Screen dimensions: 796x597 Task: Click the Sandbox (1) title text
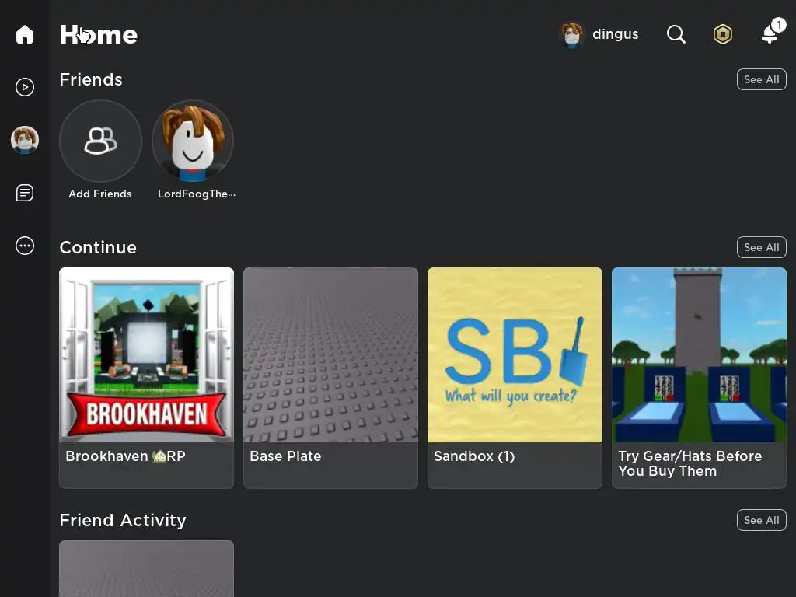click(x=474, y=456)
